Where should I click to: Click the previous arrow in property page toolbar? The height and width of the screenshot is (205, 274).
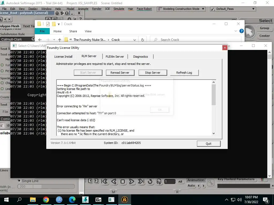(5, 19)
